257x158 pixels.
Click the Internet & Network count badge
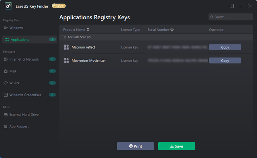(x=52, y=59)
